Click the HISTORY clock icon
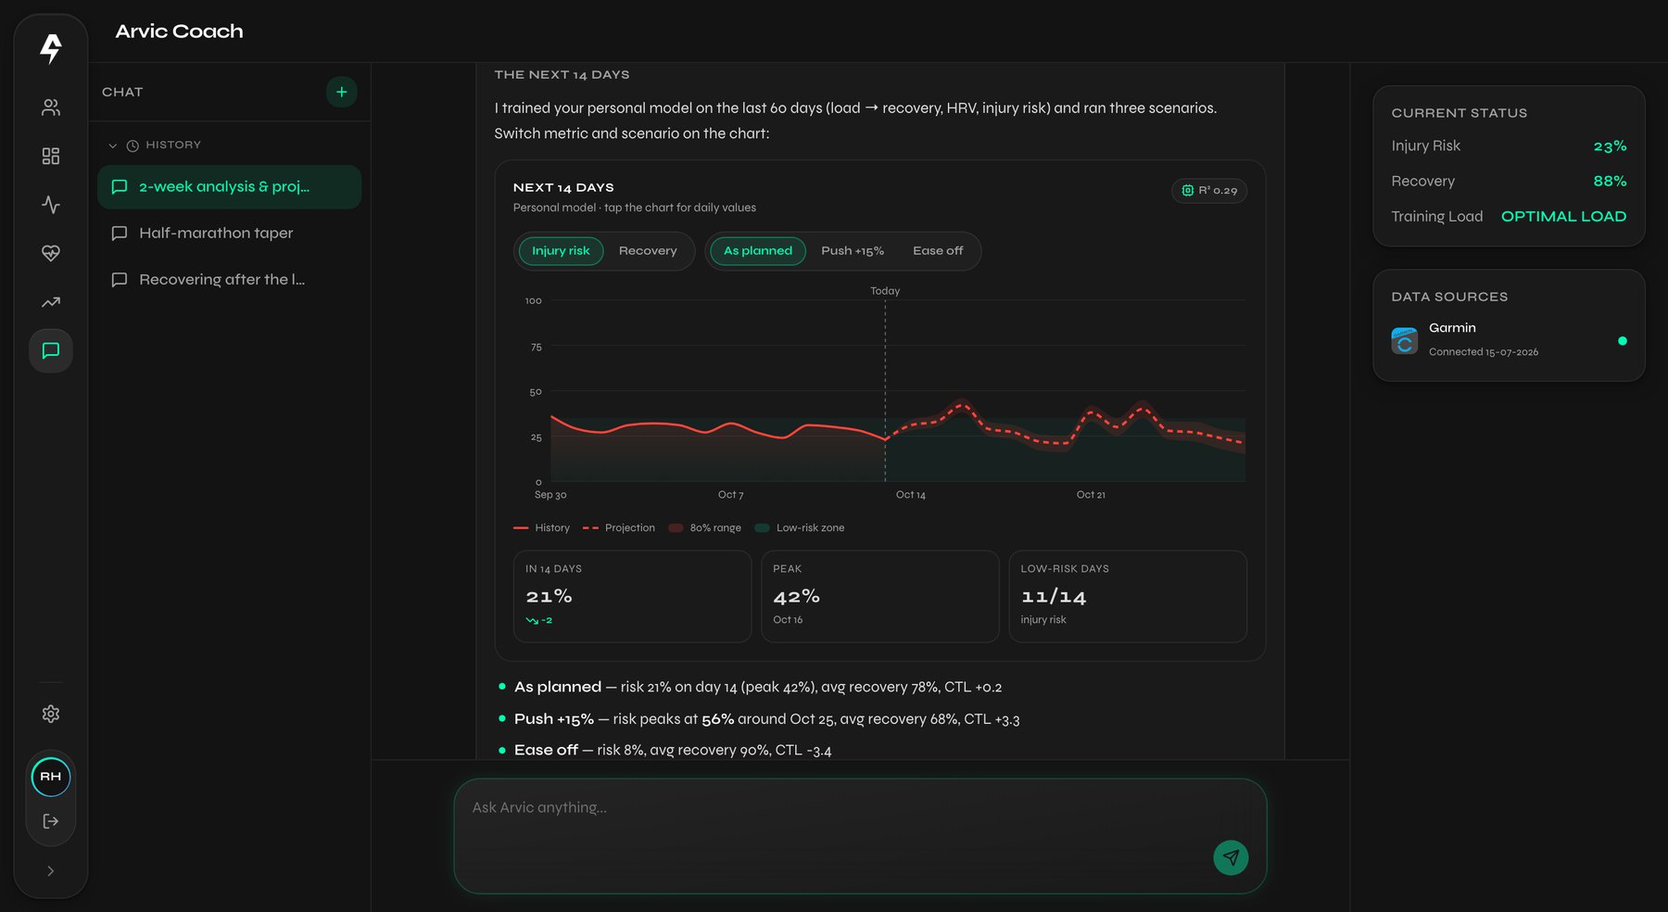 (133, 146)
